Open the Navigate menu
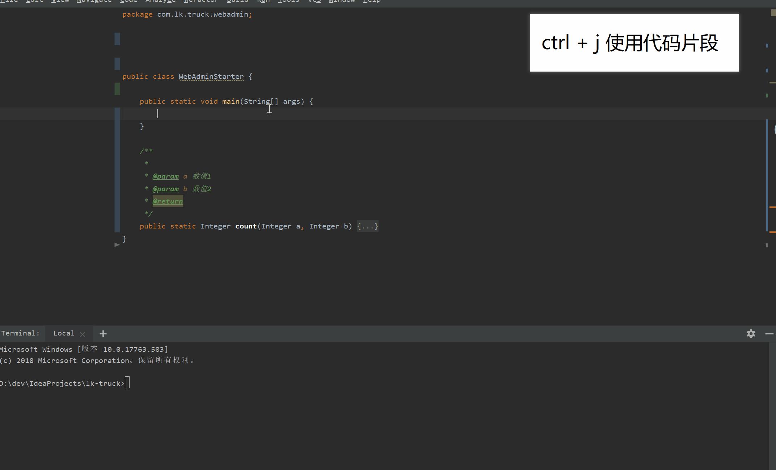This screenshot has width=776, height=470. [94, 1]
